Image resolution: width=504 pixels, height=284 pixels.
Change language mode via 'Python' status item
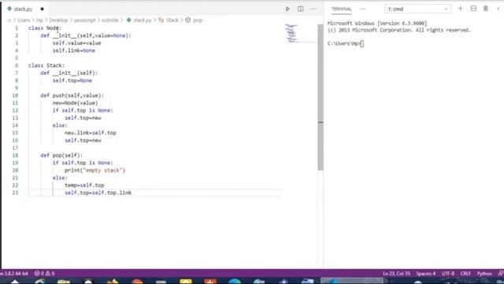[x=484, y=274]
